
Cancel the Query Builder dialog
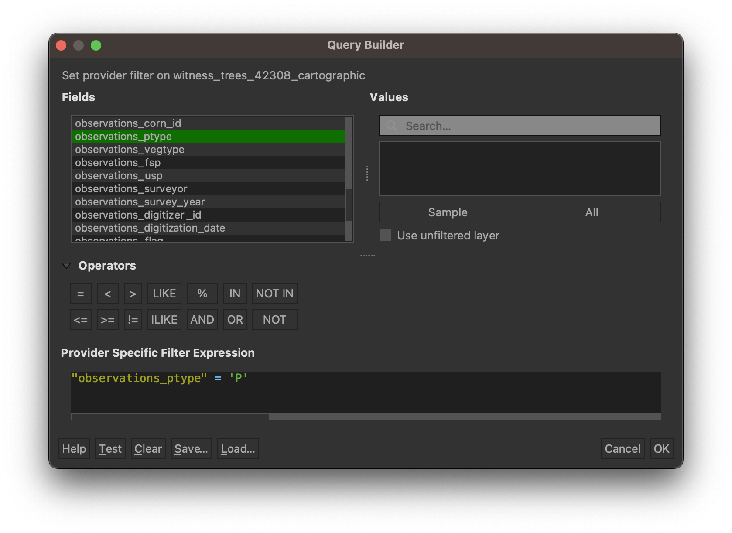[x=623, y=449]
